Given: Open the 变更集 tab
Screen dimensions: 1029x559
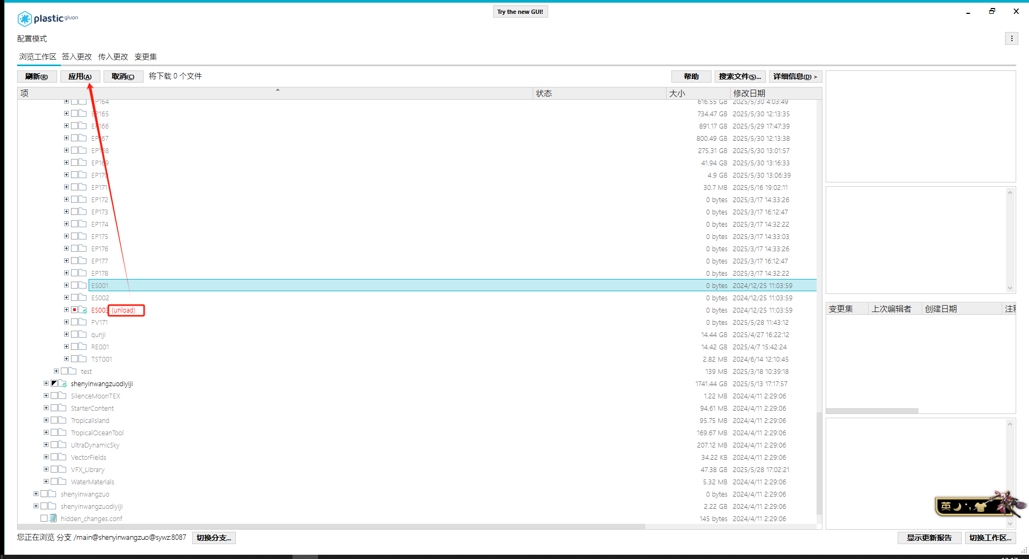Looking at the screenshot, I should (x=145, y=57).
